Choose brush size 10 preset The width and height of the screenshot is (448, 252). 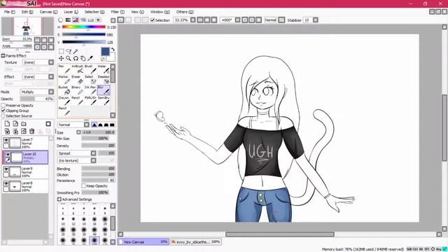(63, 221)
